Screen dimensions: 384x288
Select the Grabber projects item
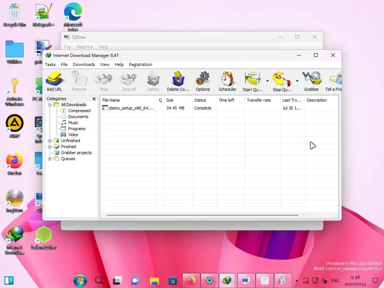76,153
